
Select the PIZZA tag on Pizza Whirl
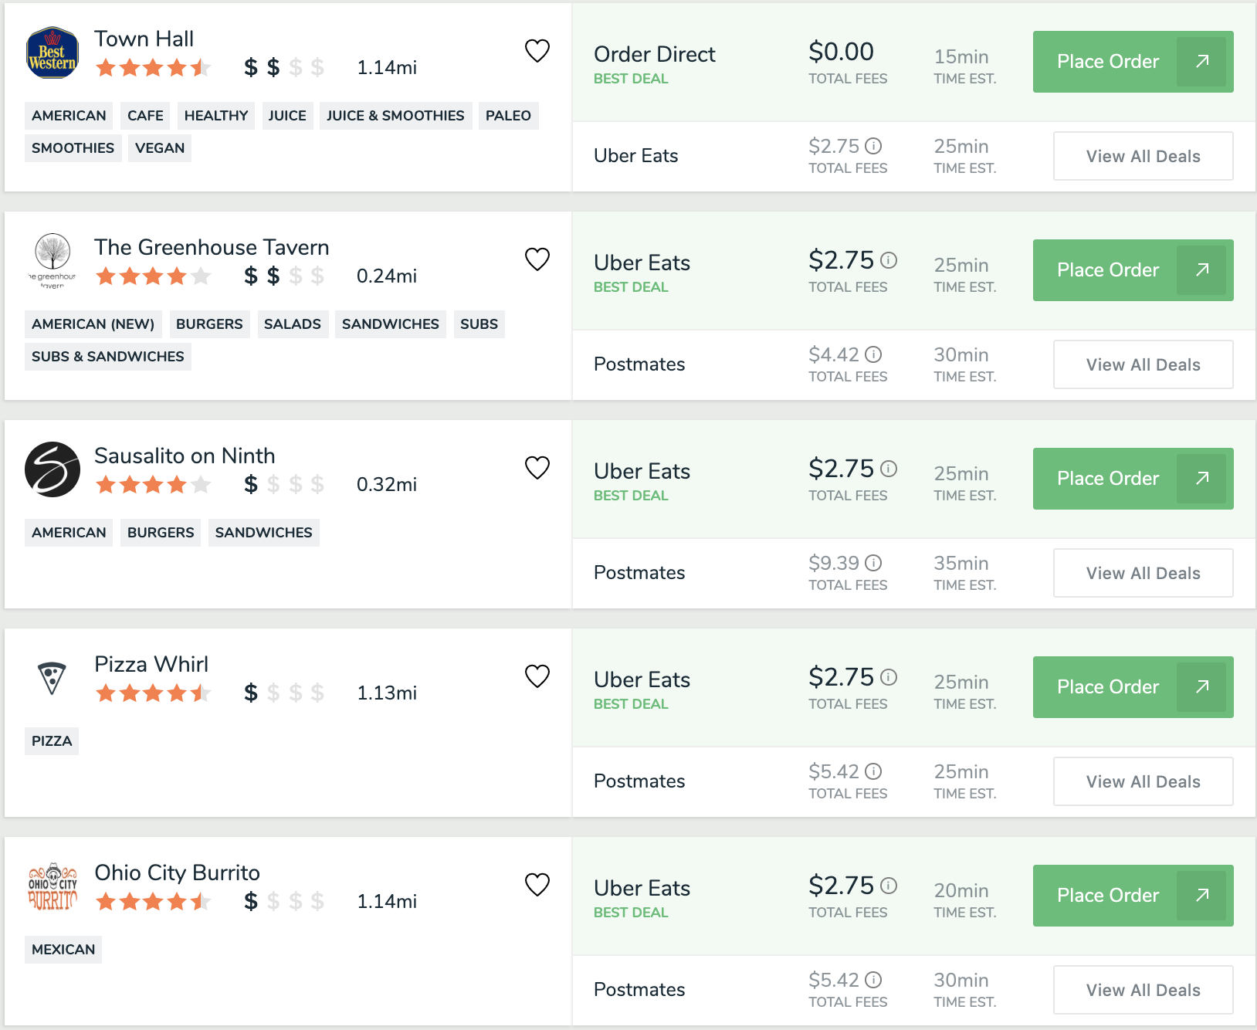[x=52, y=741]
